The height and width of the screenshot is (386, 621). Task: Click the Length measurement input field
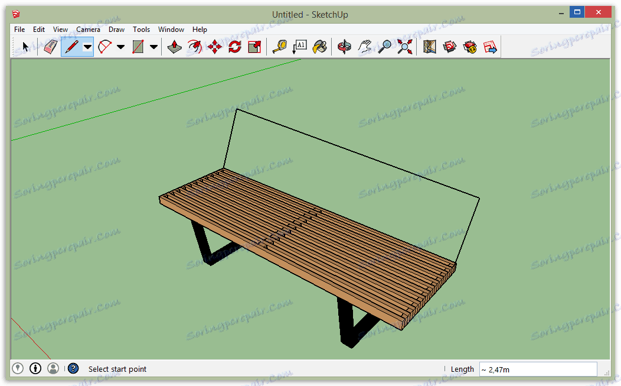pos(538,369)
